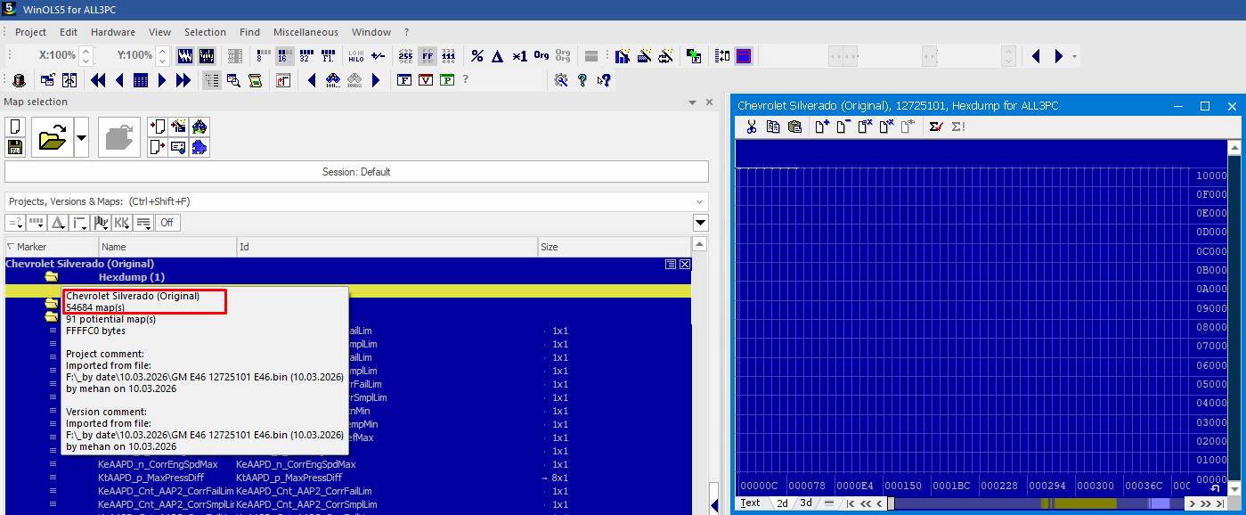Click the F box toolbar icon

coord(404,80)
